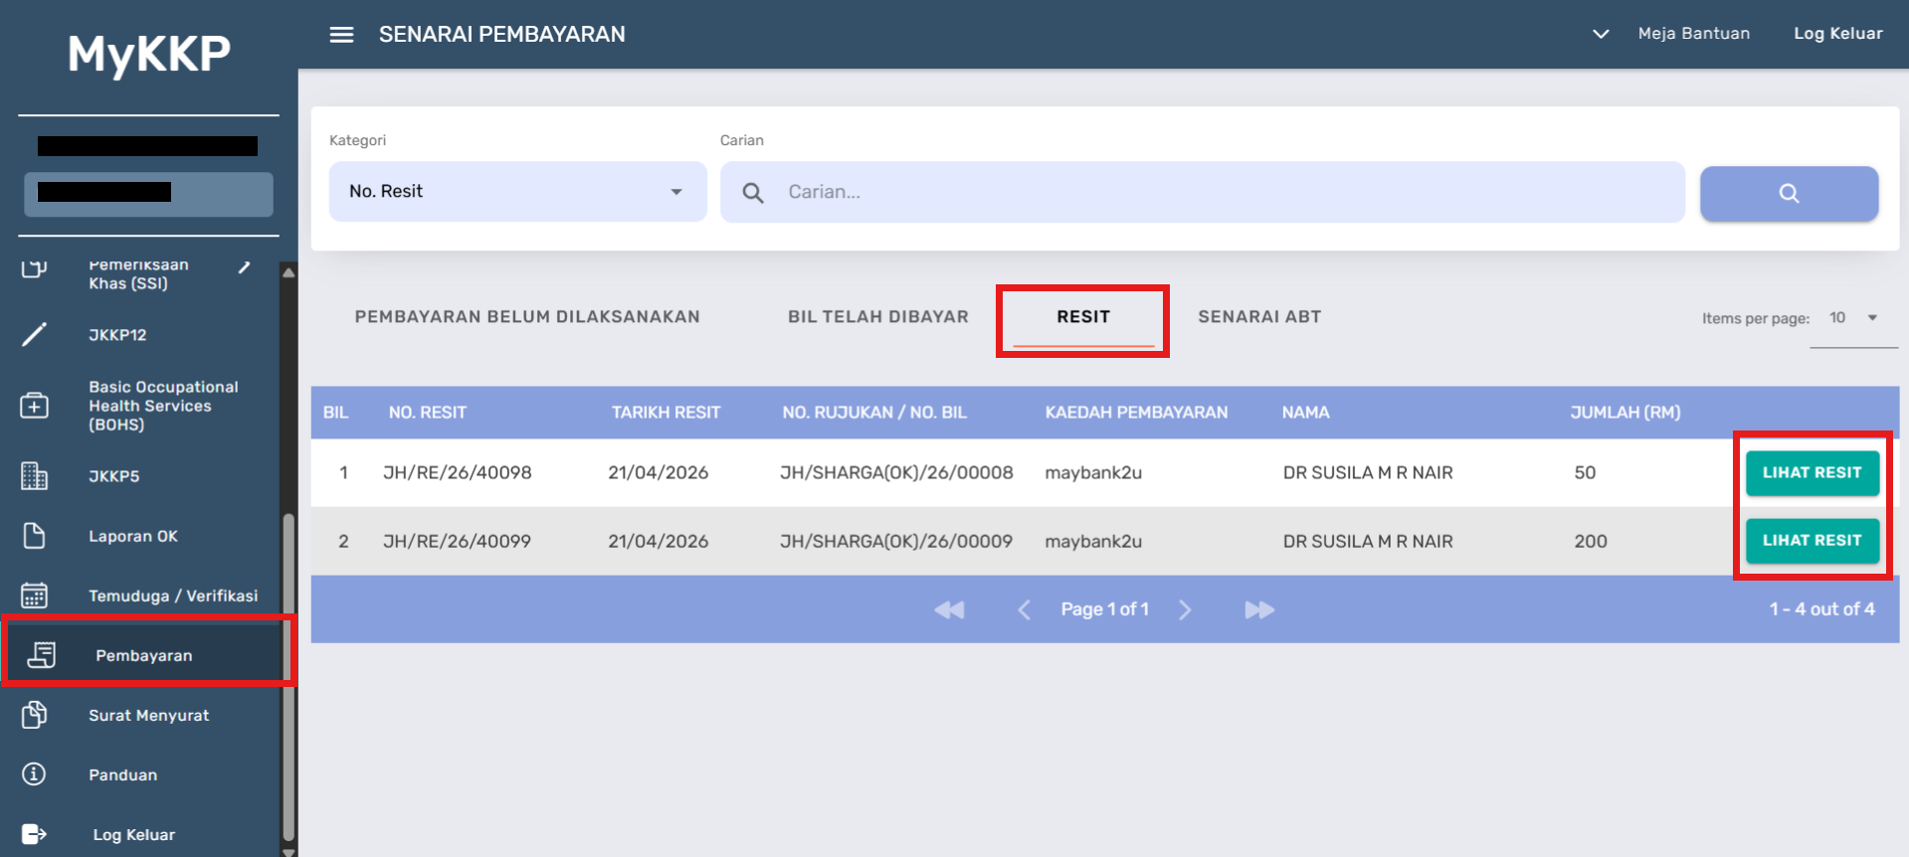
Task: Click the blue search magnifier button
Action: click(1788, 193)
